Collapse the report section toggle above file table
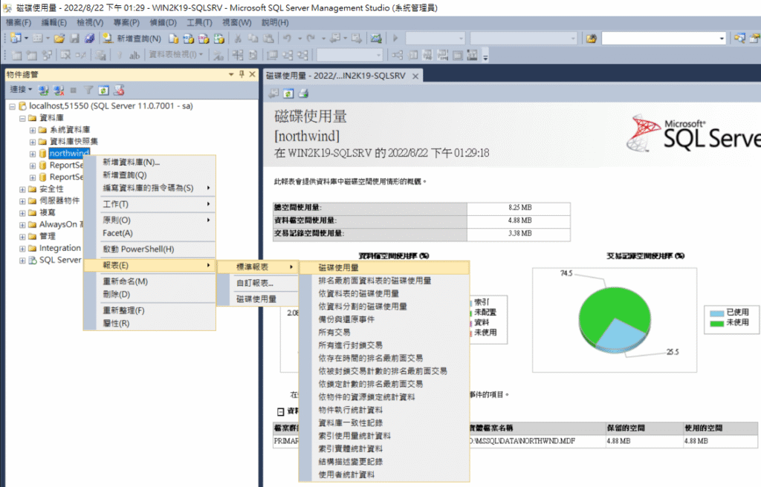This screenshot has width=761, height=487. (280, 412)
